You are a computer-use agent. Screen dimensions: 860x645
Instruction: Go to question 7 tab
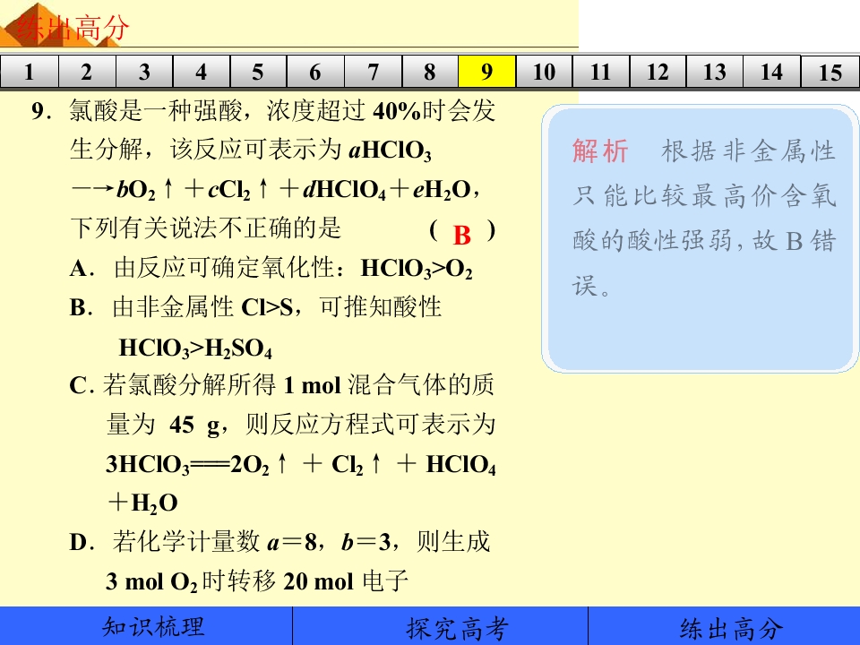tap(373, 72)
